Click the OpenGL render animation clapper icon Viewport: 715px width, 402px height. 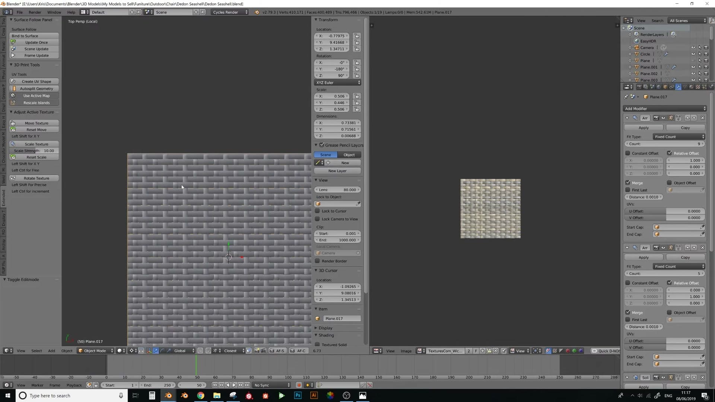(263, 351)
